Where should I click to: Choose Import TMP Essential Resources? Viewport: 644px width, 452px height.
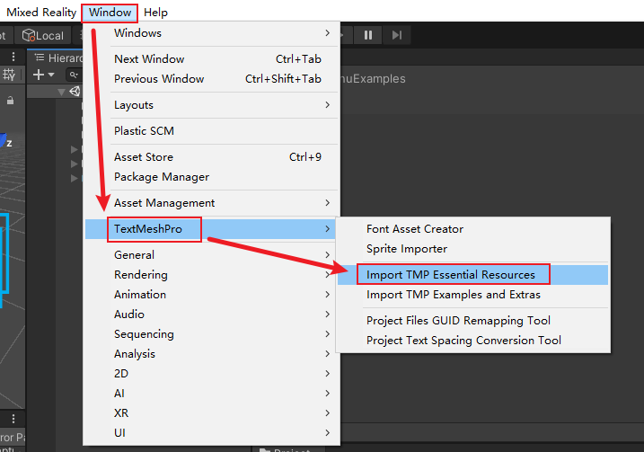tap(472, 275)
